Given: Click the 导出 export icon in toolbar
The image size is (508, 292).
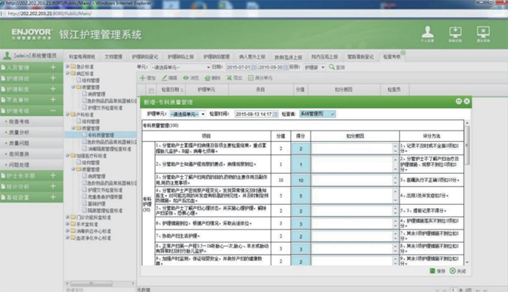Looking at the screenshot, I should click(x=229, y=78).
